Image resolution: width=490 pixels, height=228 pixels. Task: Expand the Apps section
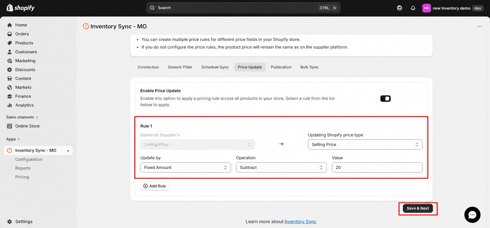coord(13,139)
